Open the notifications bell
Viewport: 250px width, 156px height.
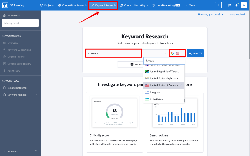coord(236,5)
